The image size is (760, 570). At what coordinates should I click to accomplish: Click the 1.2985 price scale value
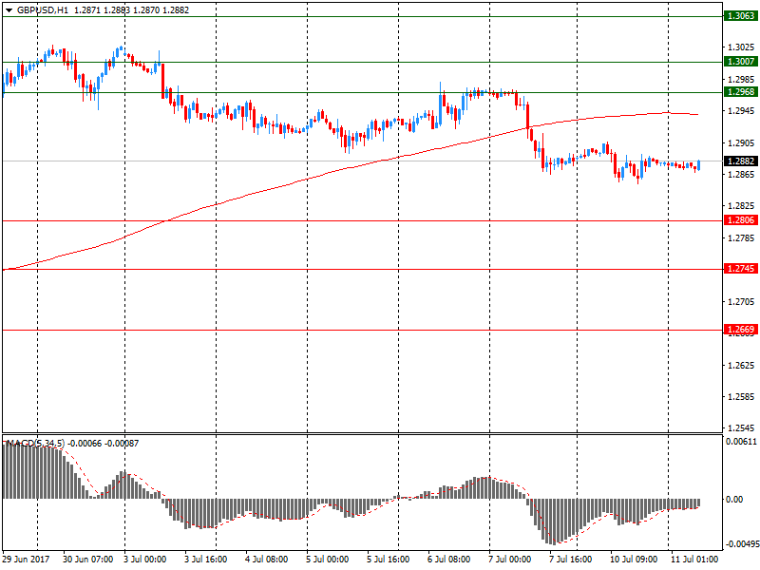point(741,79)
